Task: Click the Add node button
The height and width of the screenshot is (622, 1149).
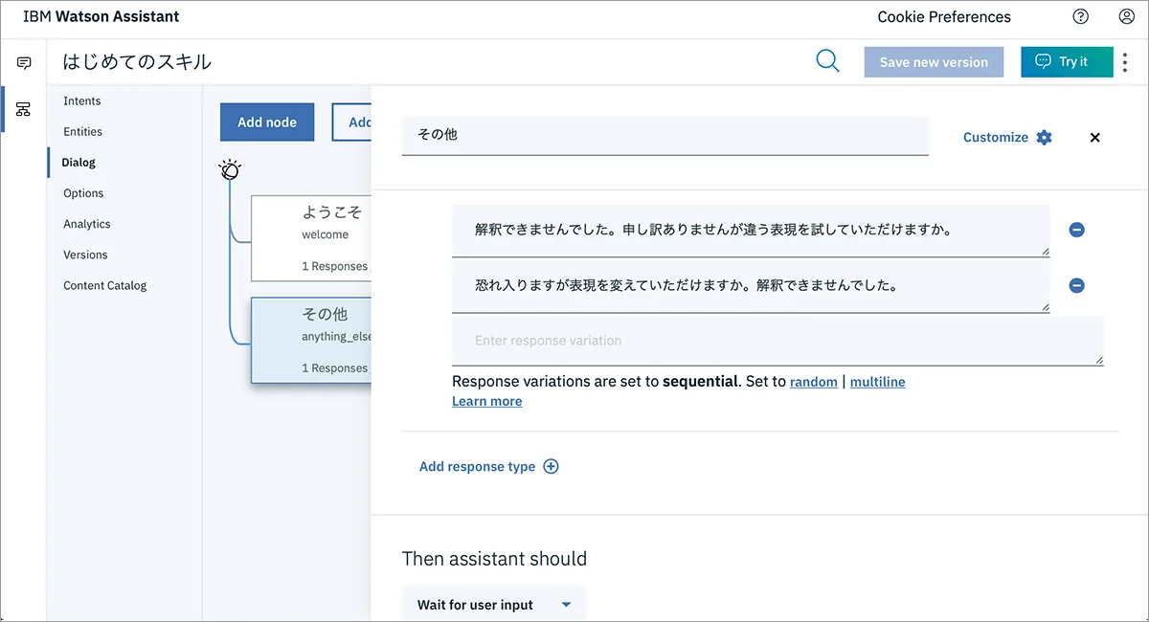Action: (x=267, y=122)
